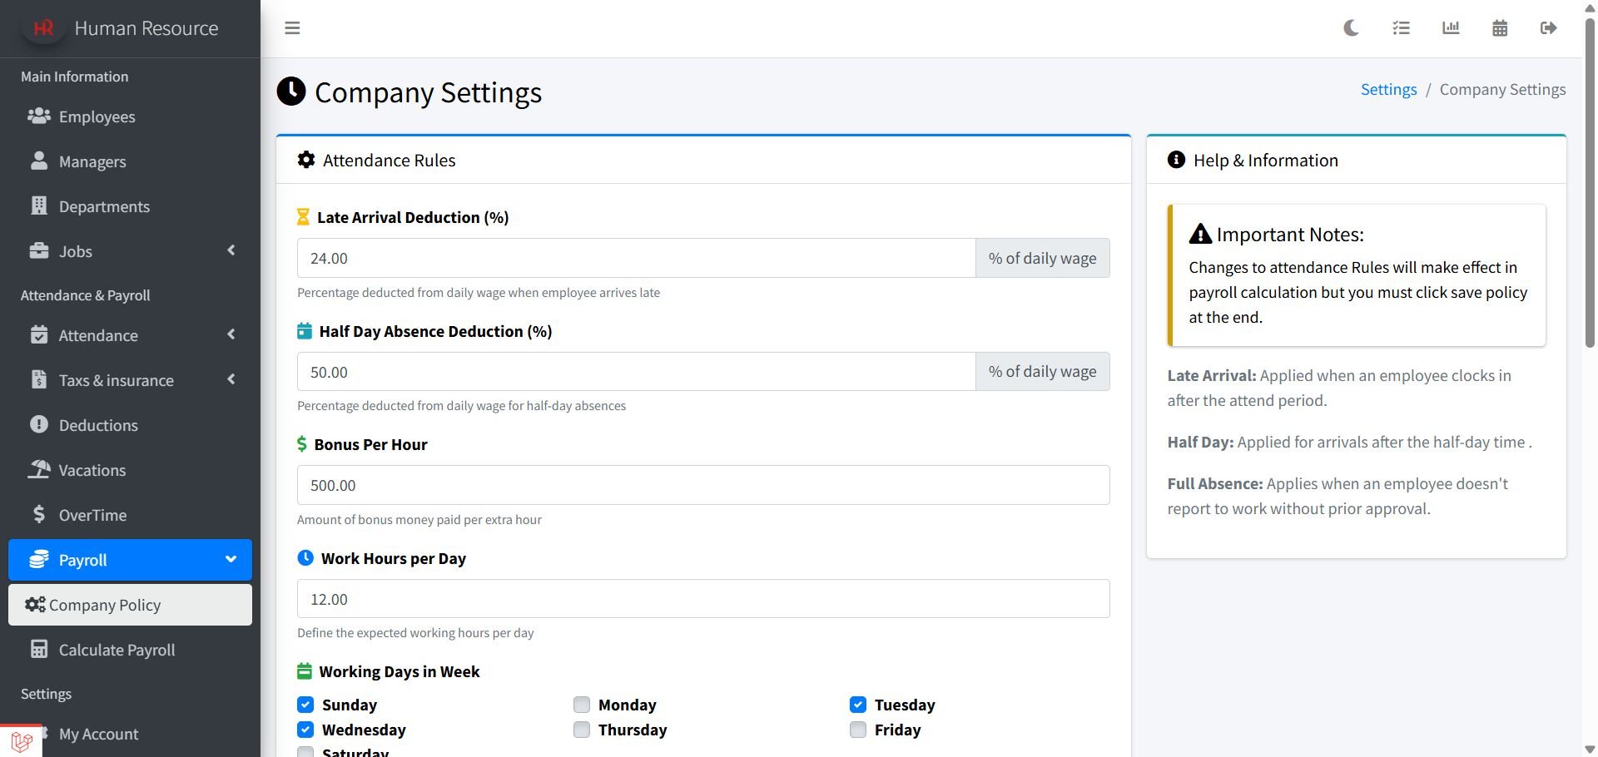Toggle dark mode with the moon icon

tap(1351, 28)
